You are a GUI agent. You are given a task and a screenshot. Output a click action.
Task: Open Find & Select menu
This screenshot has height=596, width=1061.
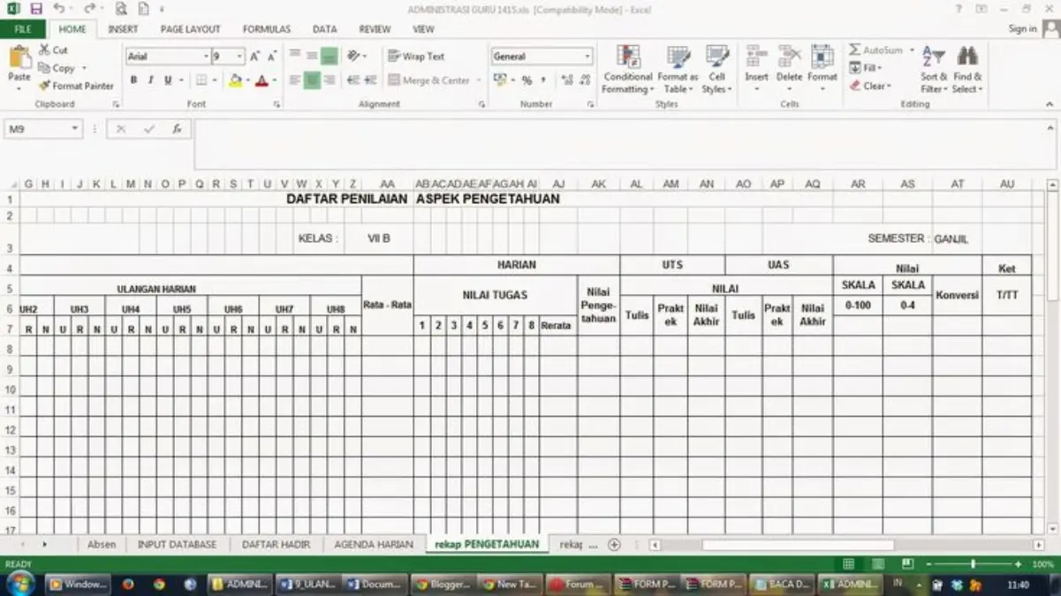(967, 69)
